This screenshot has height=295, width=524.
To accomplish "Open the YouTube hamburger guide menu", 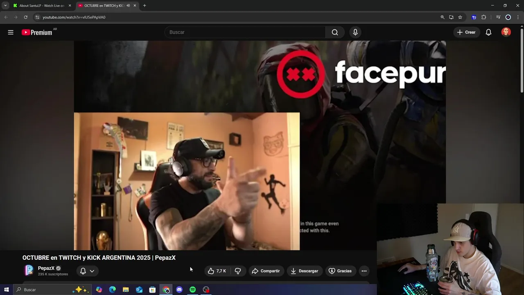I will tap(11, 32).
